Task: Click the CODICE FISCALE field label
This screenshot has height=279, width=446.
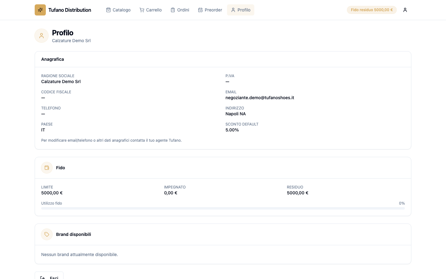Action: (56, 92)
